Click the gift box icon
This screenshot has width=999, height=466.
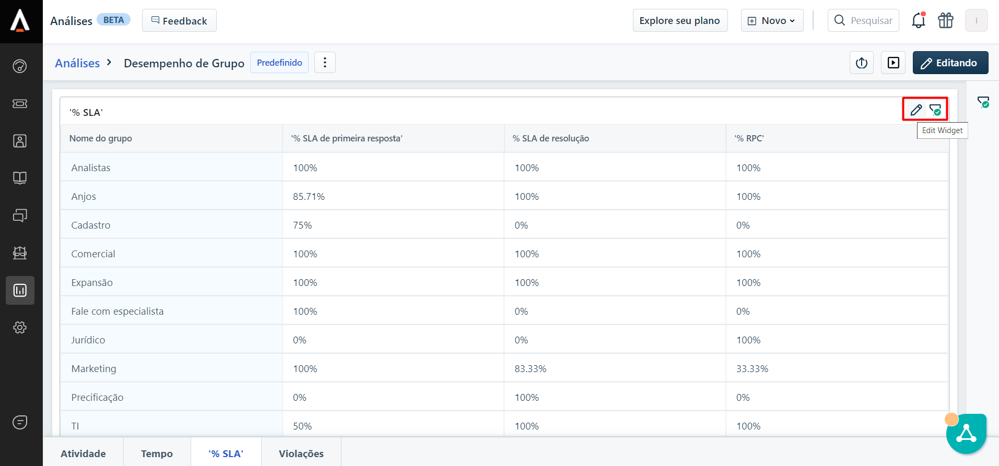pyautogui.click(x=946, y=21)
